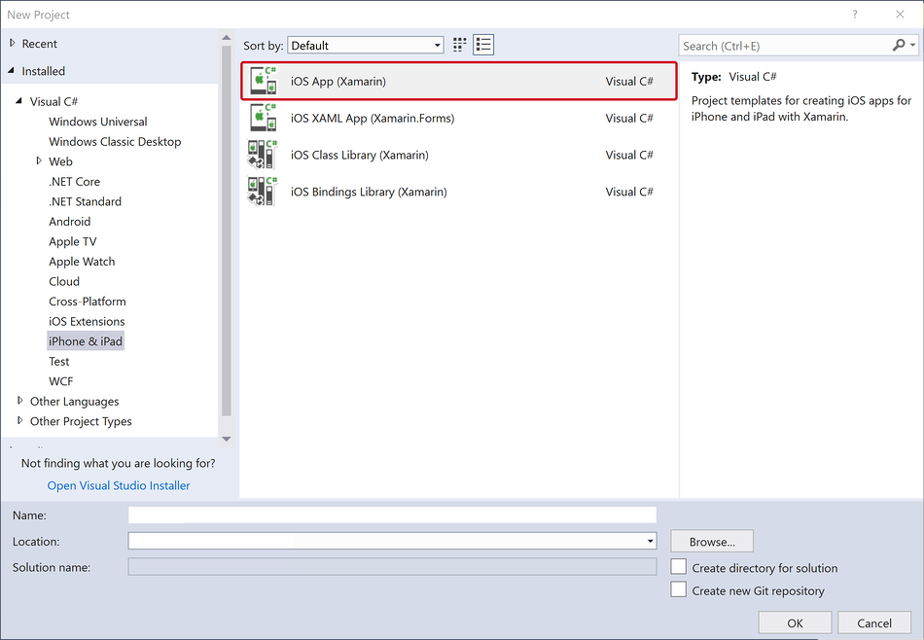Click tree scrollbar down arrow
The width and height of the screenshot is (924, 640).
tap(227, 439)
